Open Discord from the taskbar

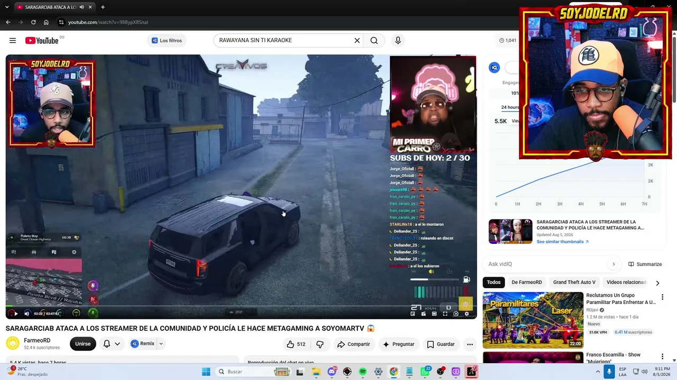click(x=332, y=372)
